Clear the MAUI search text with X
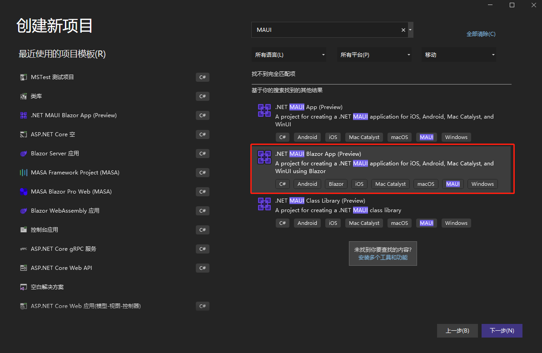The height and width of the screenshot is (353, 542). click(403, 30)
